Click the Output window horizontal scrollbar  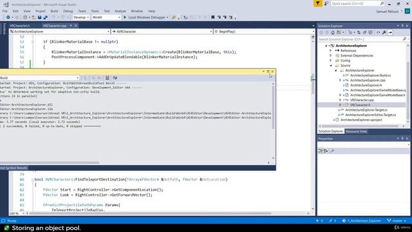pos(50,162)
